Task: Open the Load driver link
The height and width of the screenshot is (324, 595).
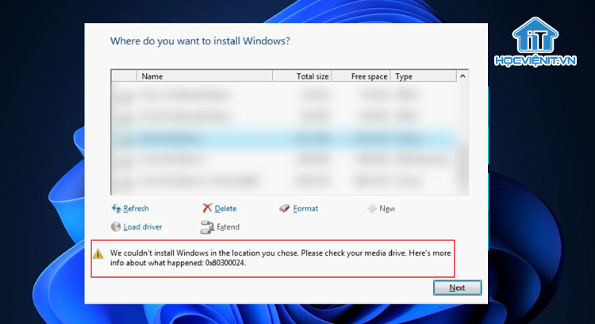Action: pyautogui.click(x=143, y=227)
